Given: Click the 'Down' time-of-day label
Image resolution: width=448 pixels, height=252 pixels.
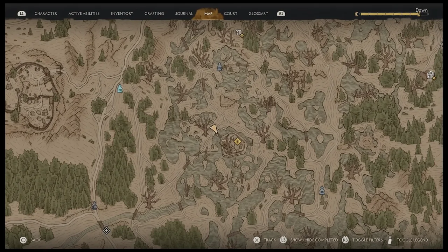Looking at the screenshot, I should coord(421,10).
